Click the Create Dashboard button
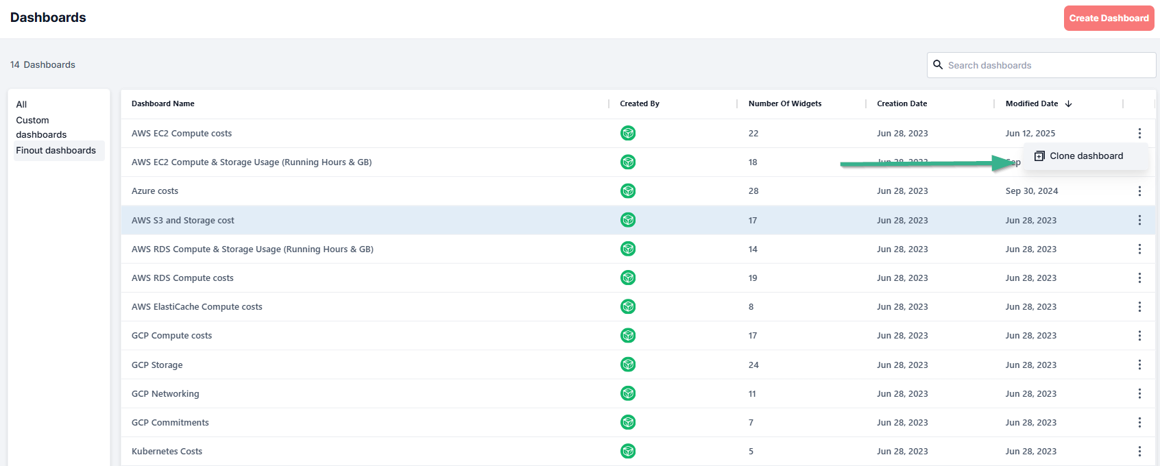The width and height of the screenshot is (1160, 466). [1109, 19]
